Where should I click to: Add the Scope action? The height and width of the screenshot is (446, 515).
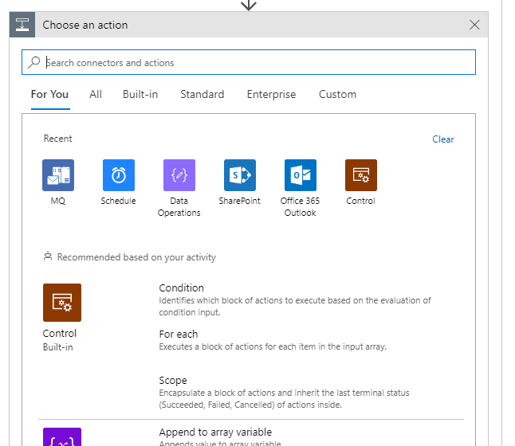pos(284,392)
